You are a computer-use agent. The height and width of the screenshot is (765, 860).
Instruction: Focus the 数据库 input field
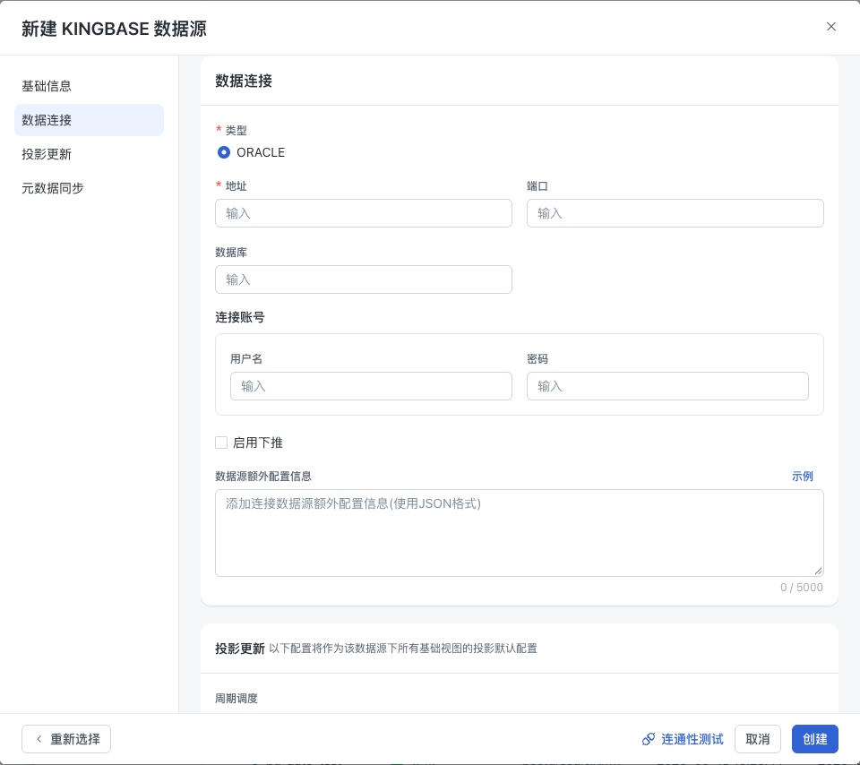coord(363,279)
